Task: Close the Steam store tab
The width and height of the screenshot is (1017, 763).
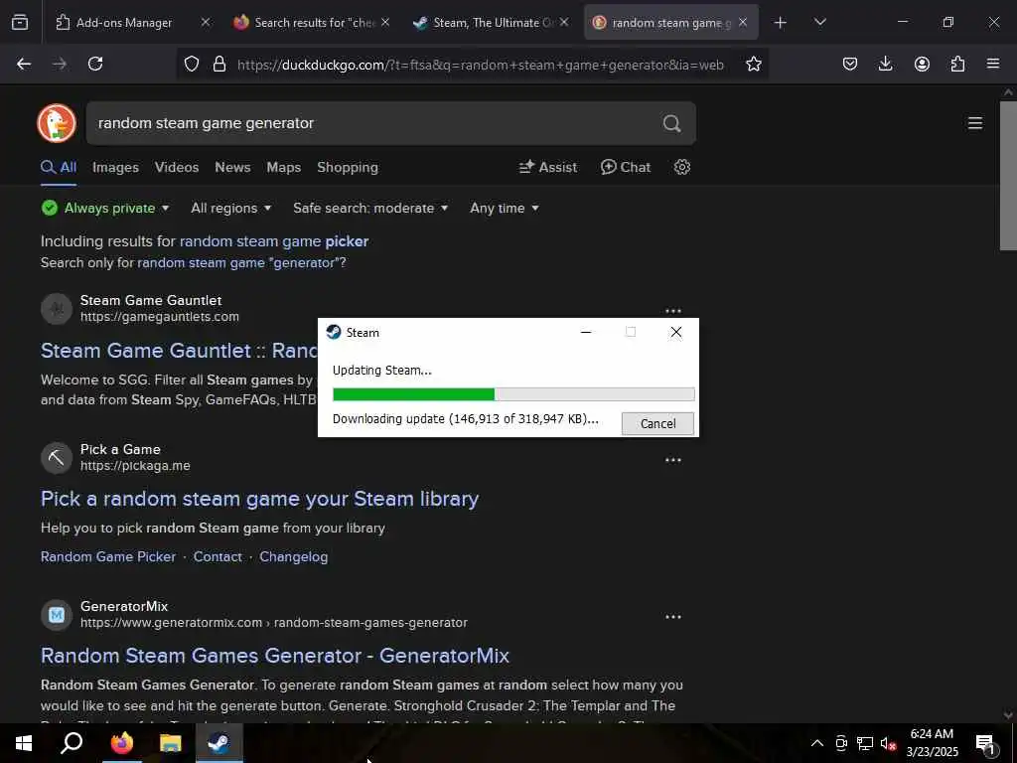Action: (564, 22)
